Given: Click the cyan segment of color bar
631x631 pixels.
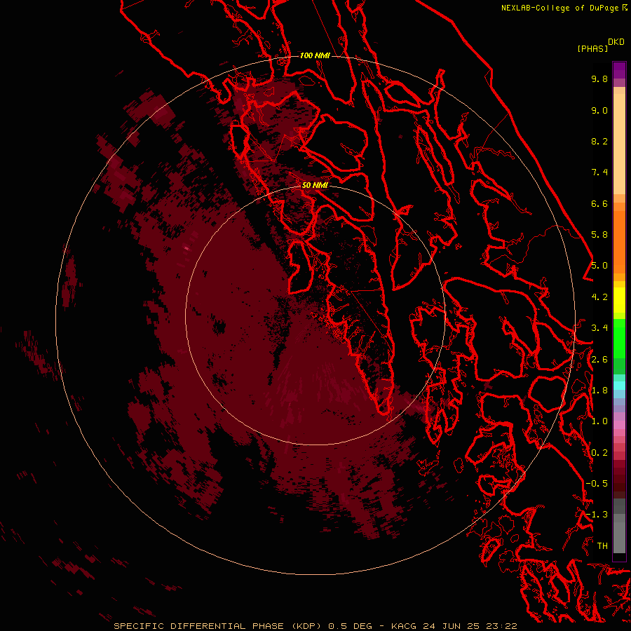Looking at the screenshot, I should click(619, 386).
